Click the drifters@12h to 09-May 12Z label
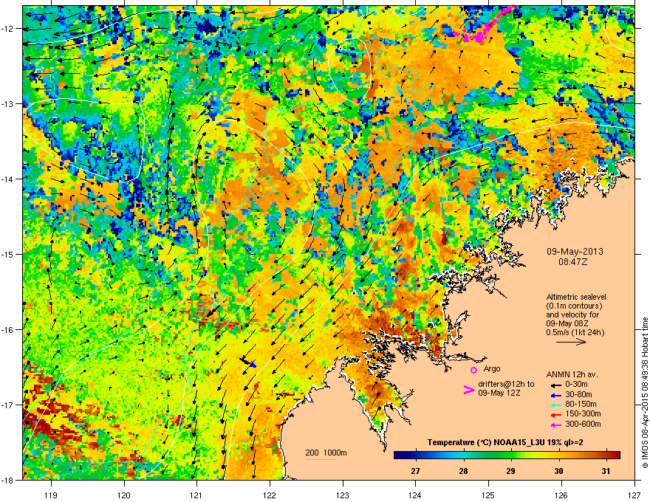This screenshot has height=502, width=650. point(506,388)
